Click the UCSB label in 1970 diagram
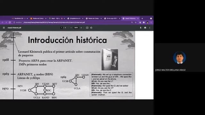 coord(23,90)
